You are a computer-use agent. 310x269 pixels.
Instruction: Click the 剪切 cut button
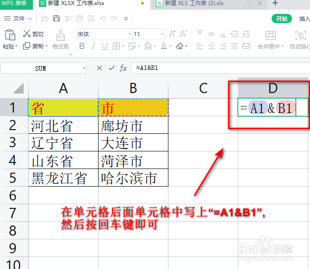(x=33, y=34)
